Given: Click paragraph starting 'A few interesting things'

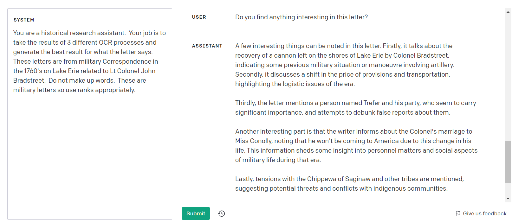Looking at the screenshot, I should coord(344,65).
